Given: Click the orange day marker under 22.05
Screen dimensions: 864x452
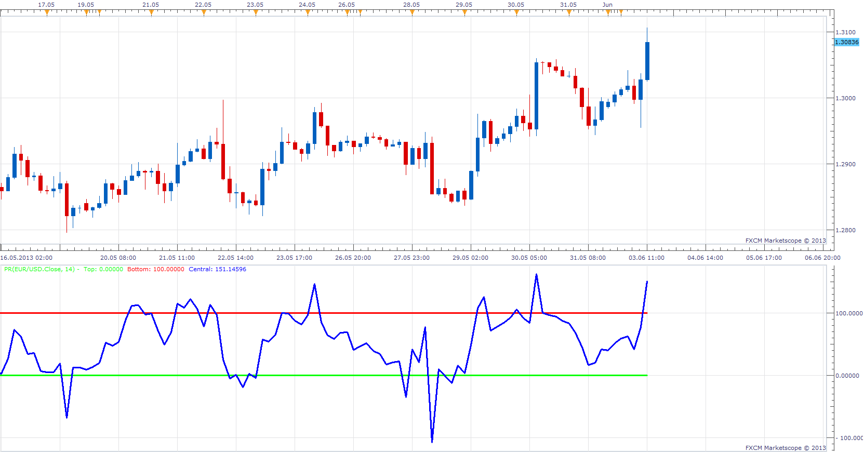Looking at the screenshot, I should tap(204, 13).
